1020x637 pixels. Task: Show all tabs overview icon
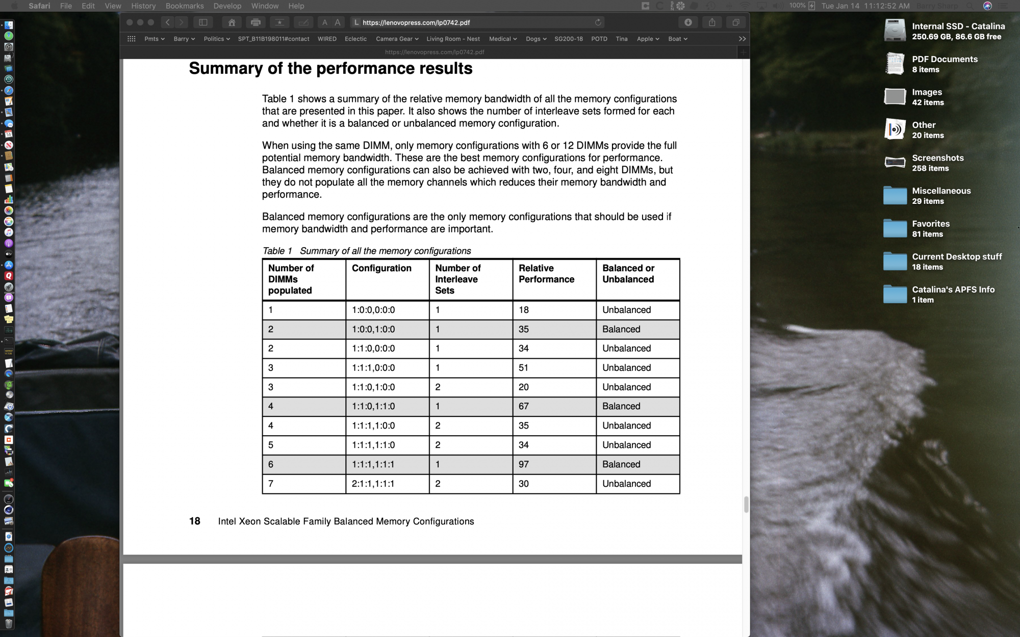(x=736, y=22)
